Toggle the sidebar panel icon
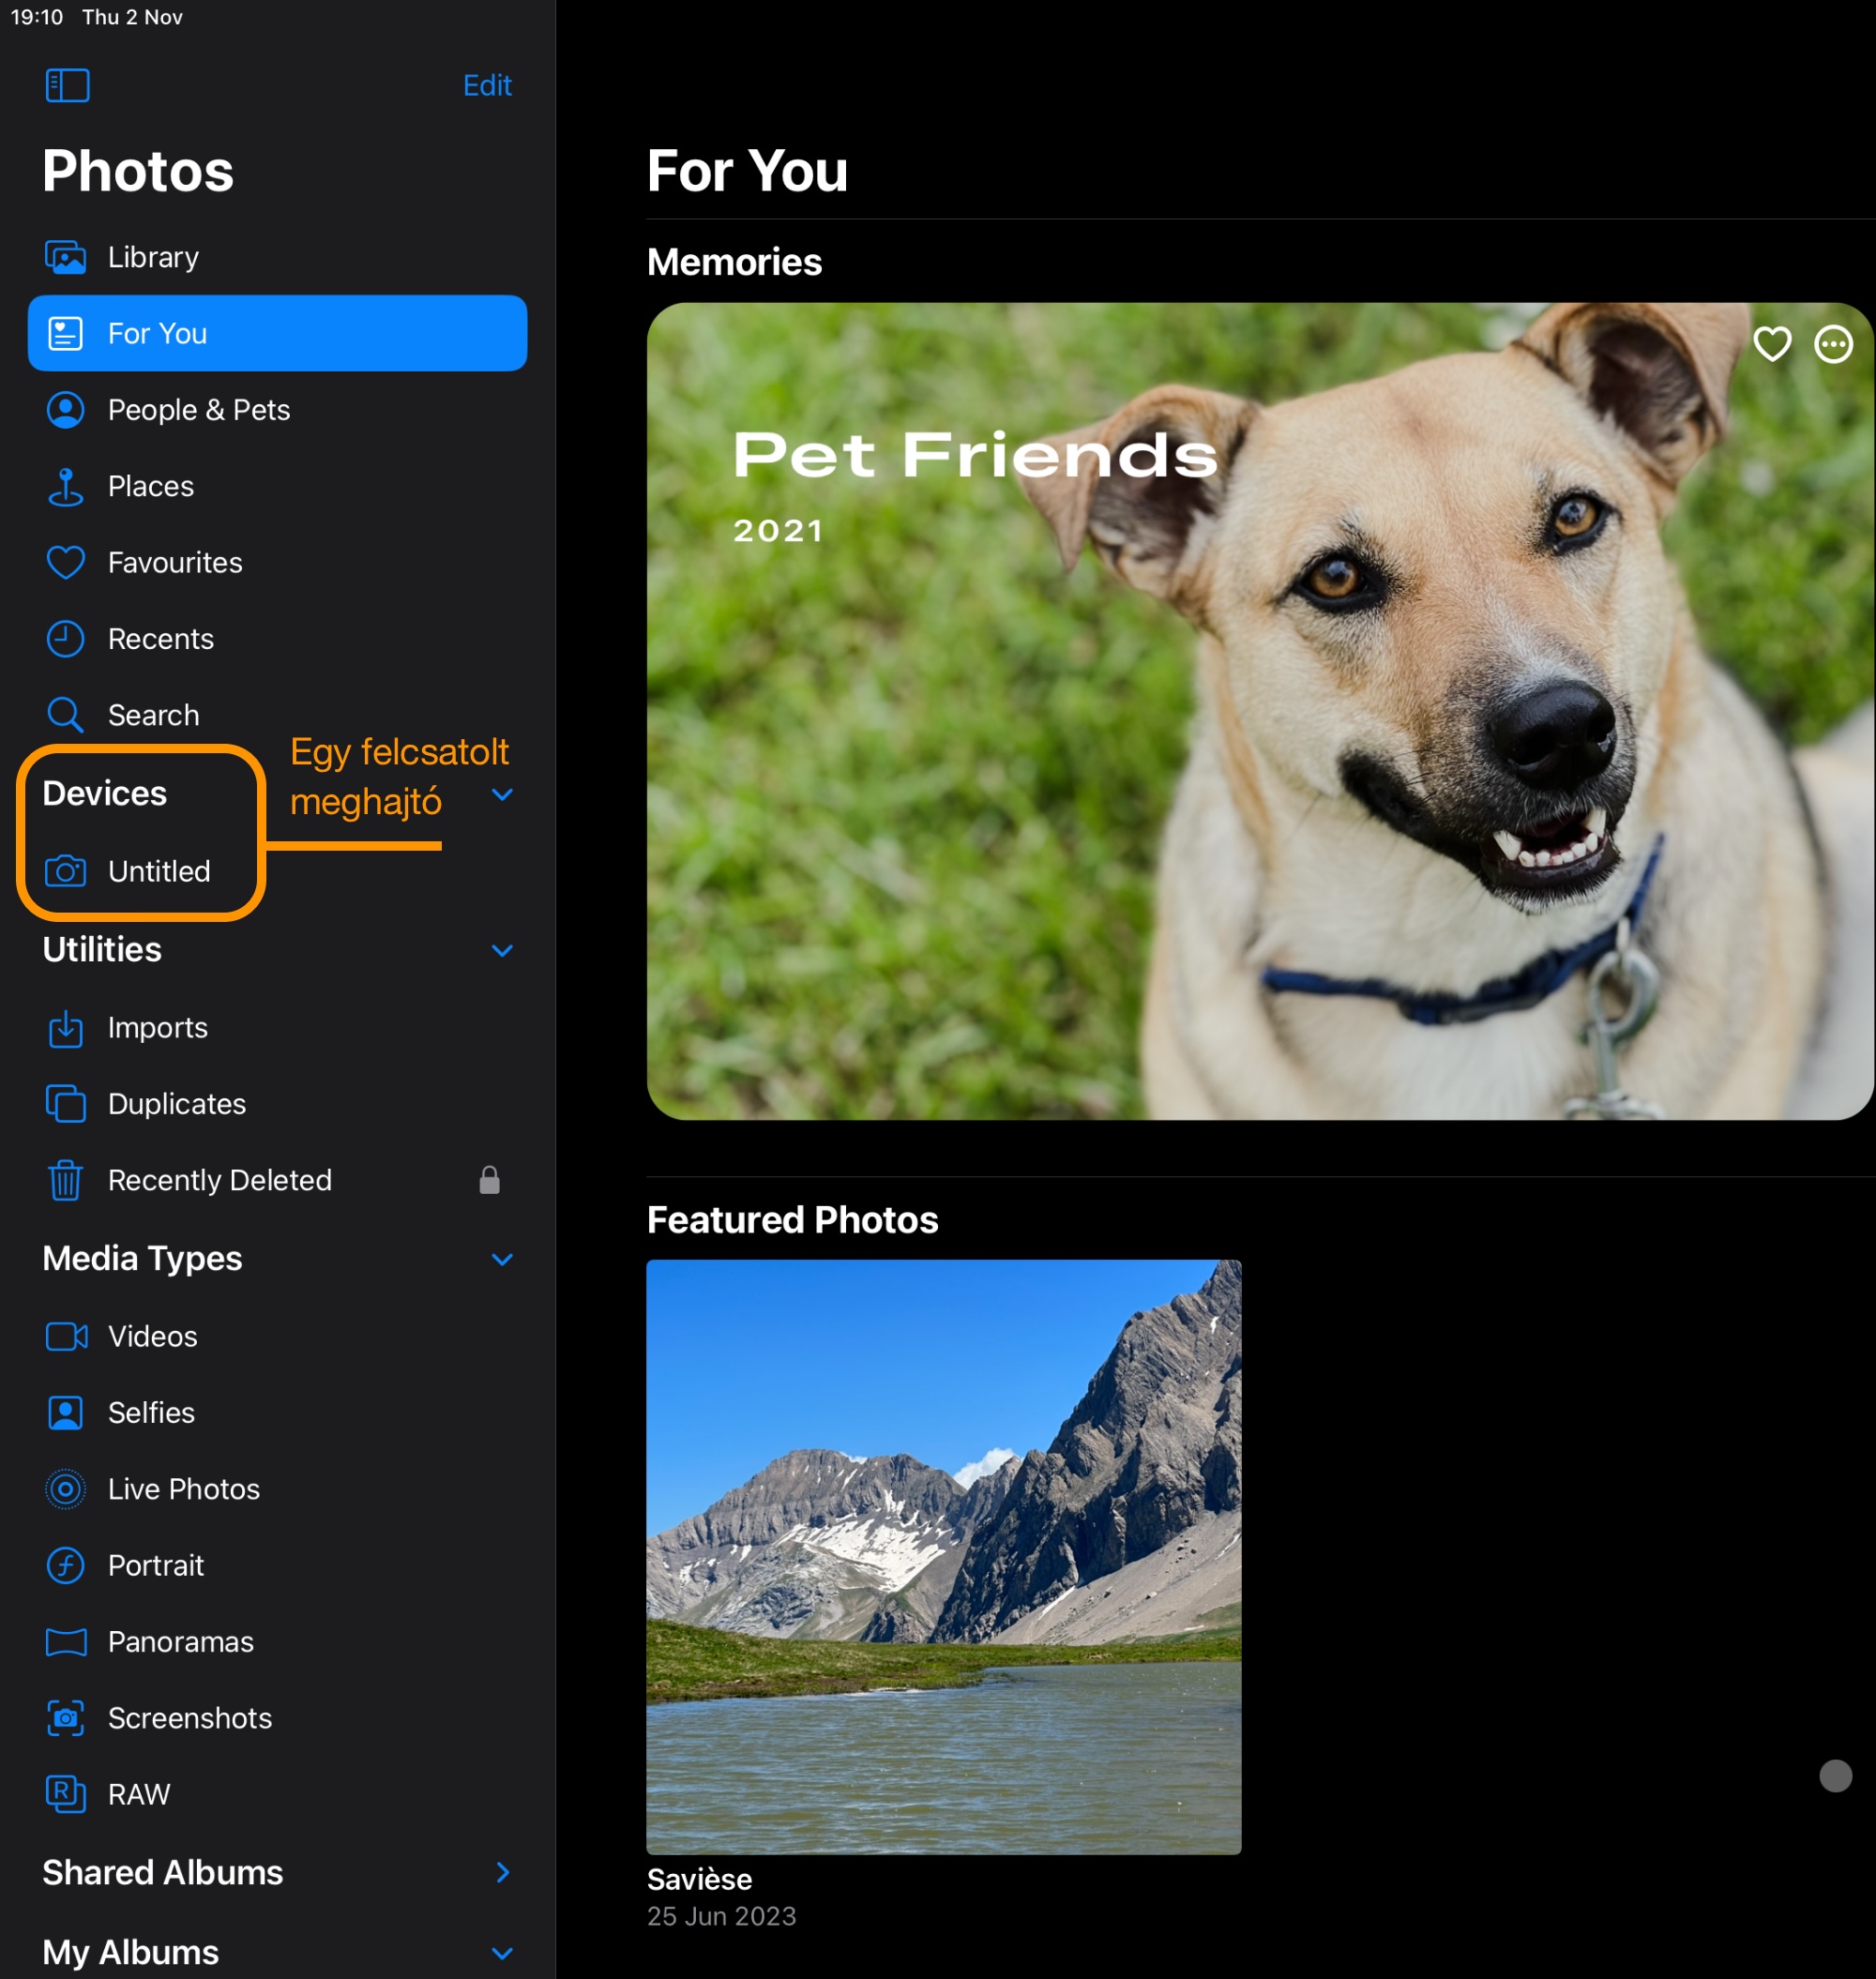 [x=67, y=85]
